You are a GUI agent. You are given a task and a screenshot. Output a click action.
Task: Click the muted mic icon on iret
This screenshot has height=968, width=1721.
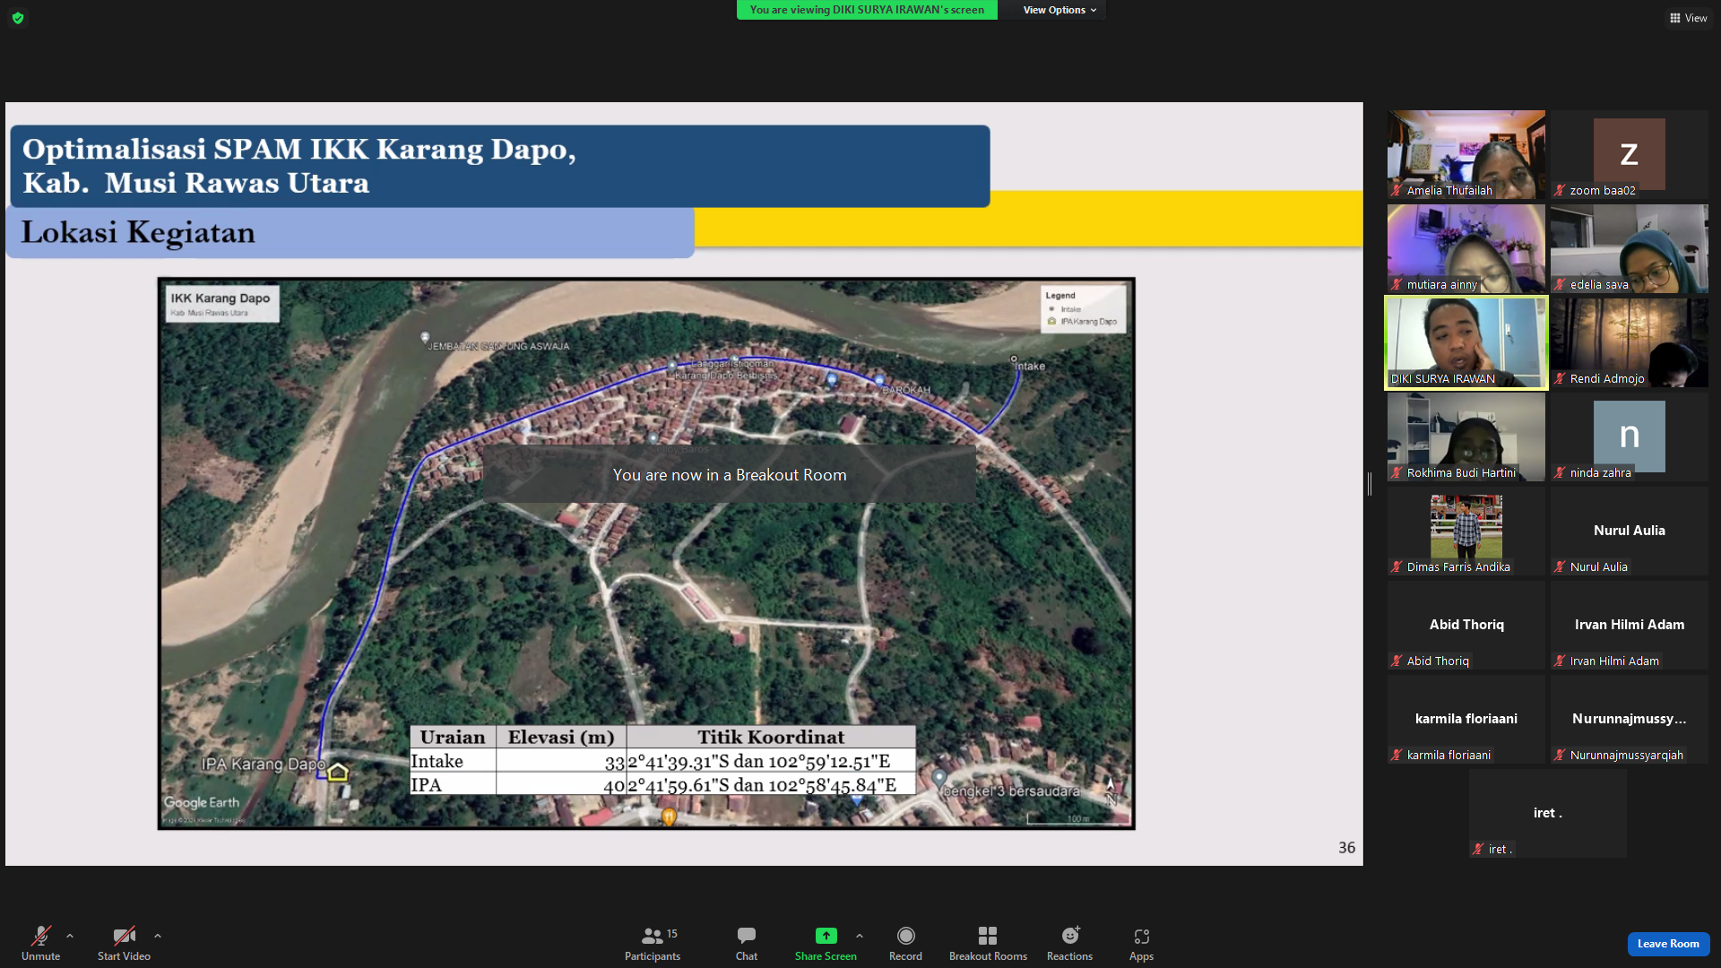click(1478, 849)
